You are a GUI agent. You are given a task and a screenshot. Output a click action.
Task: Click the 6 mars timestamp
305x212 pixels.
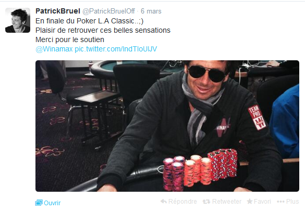tap(151, 11)
